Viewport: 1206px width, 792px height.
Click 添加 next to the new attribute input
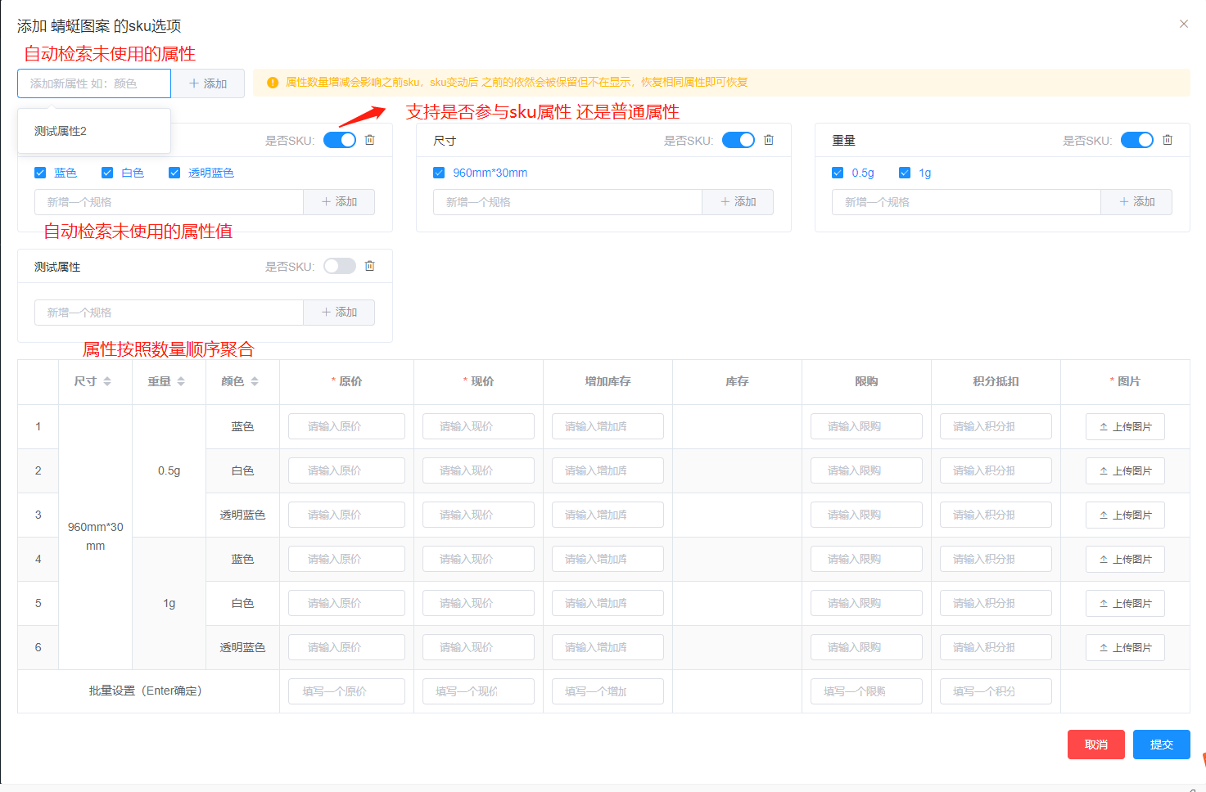[207, 83]
